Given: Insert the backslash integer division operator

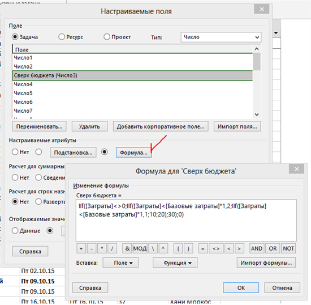Looking at the screenshot, I should click(x=153, y=248).
